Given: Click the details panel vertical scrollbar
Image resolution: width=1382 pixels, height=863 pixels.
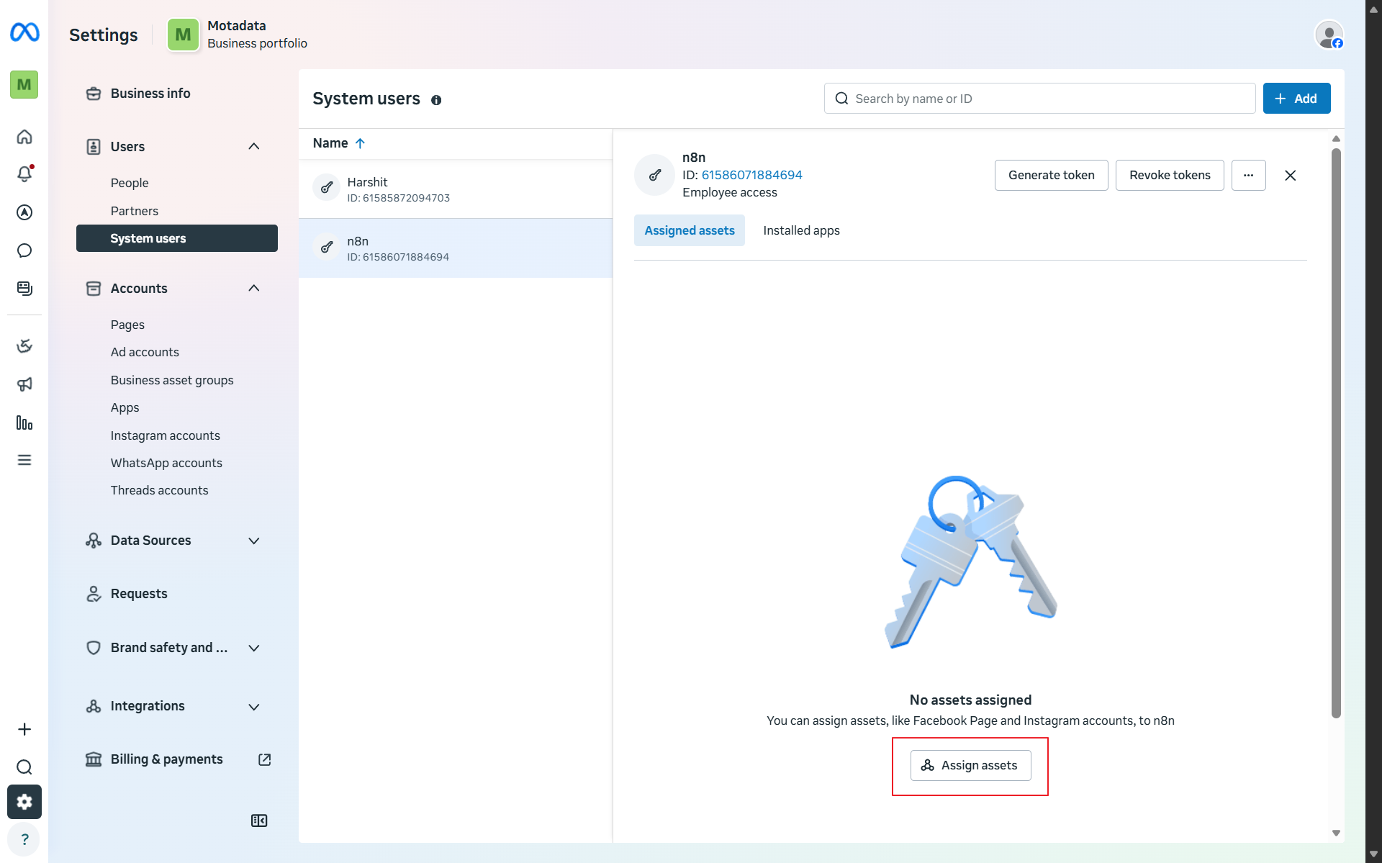Looking at the screenshot, I should (x=1336, y=433).
